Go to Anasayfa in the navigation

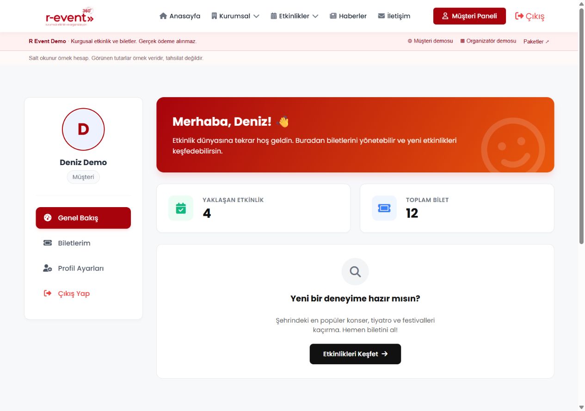point(180,16)
